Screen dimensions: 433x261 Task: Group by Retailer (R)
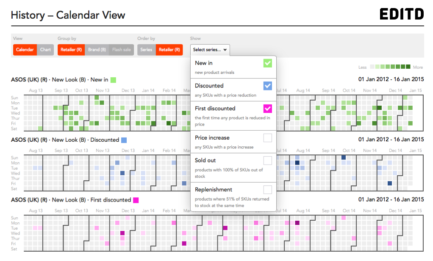click(x=71, y=50)
